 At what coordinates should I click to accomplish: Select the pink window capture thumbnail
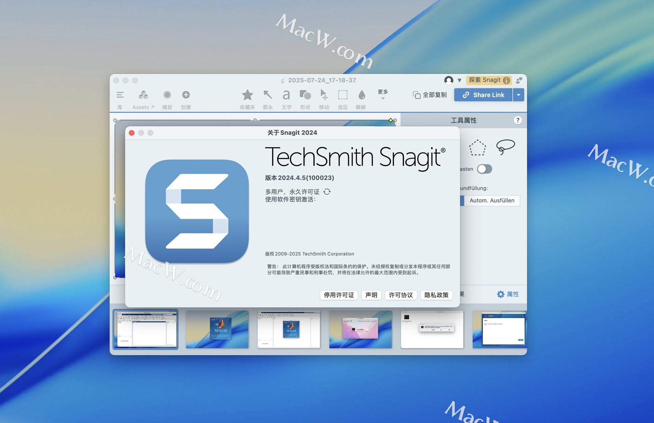tap(360, 329)
